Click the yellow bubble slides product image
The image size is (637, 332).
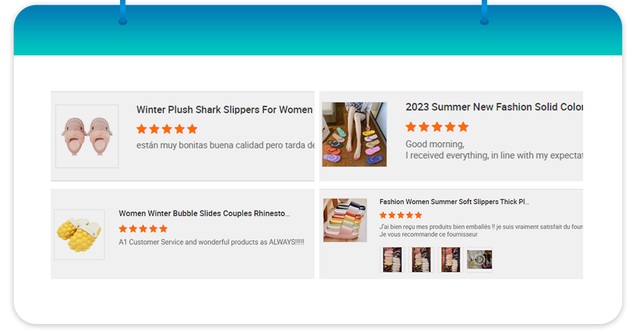click(79, 235)
